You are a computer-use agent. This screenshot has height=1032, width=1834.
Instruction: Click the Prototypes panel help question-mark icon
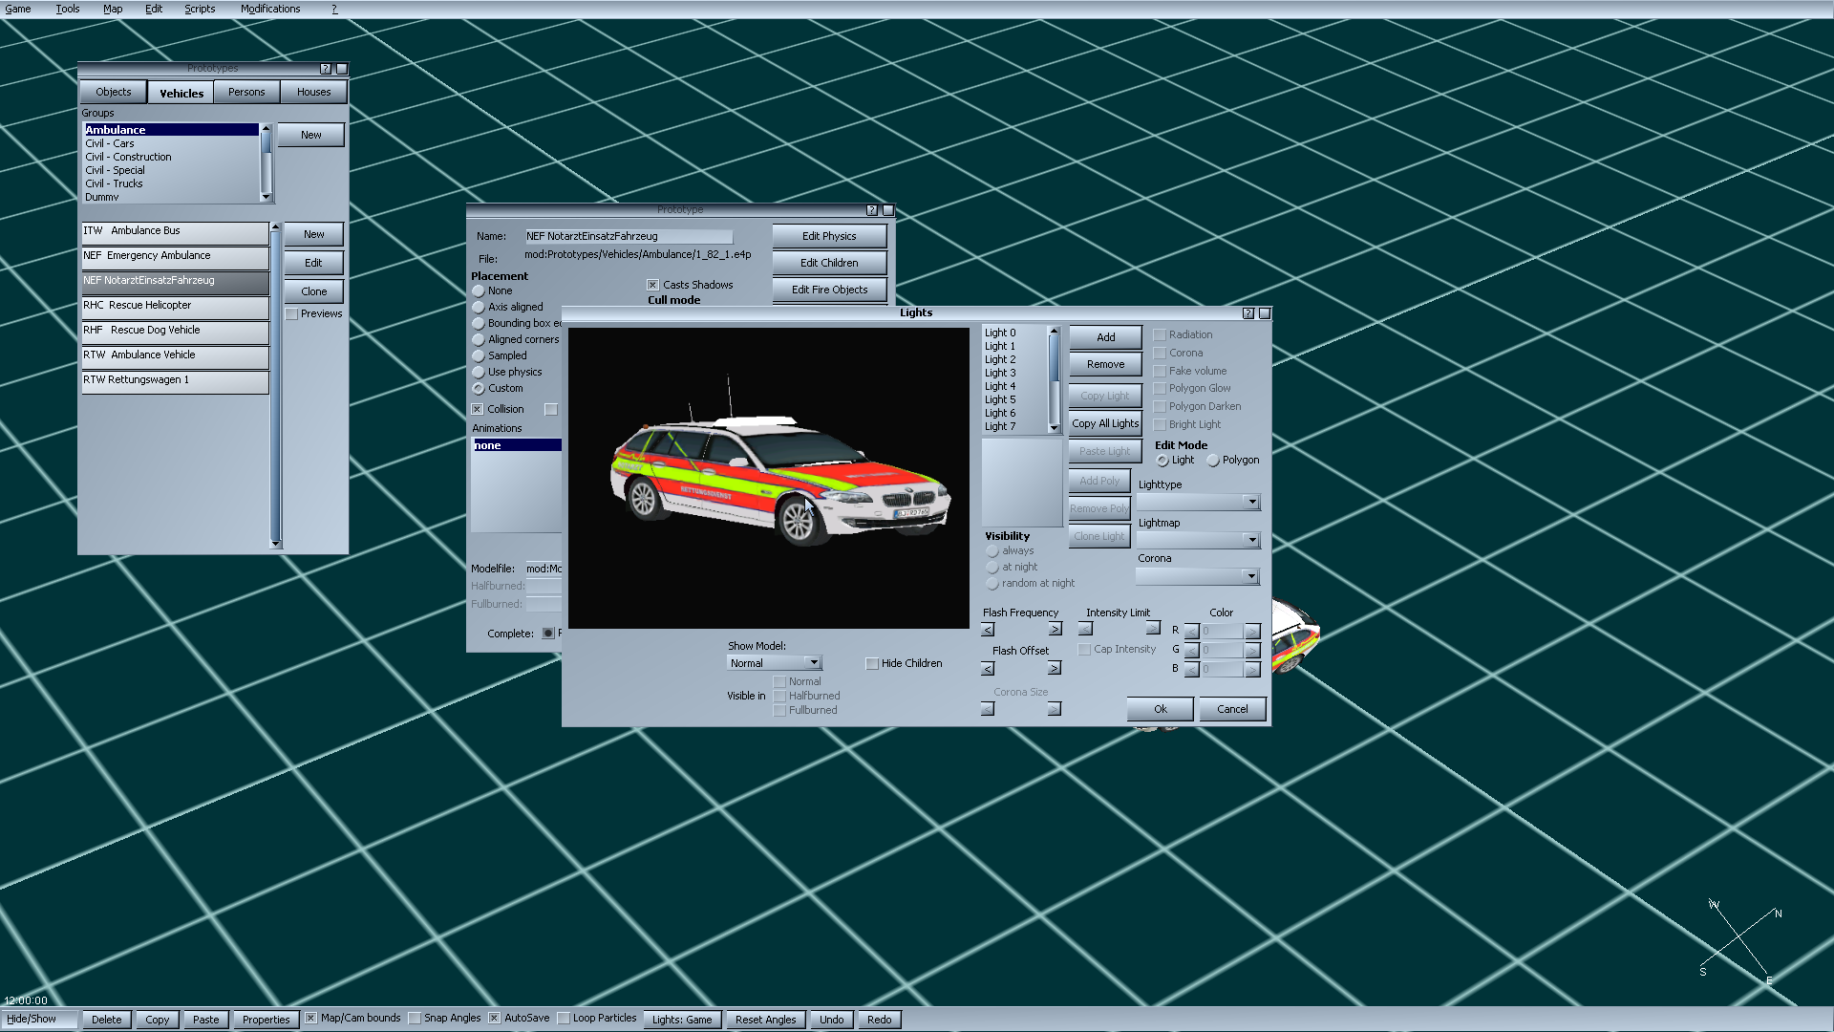(326, 69)
